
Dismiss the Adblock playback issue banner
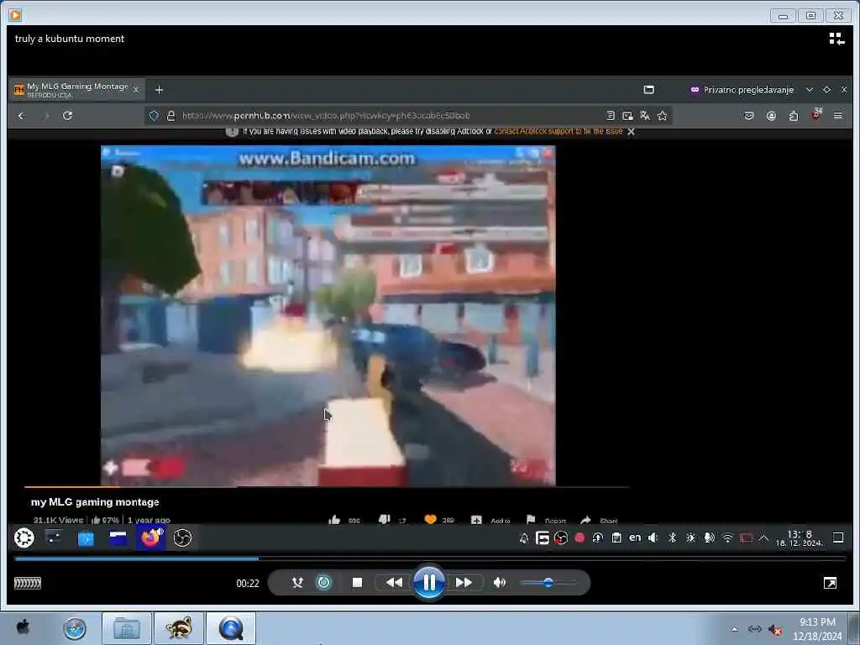632,132
